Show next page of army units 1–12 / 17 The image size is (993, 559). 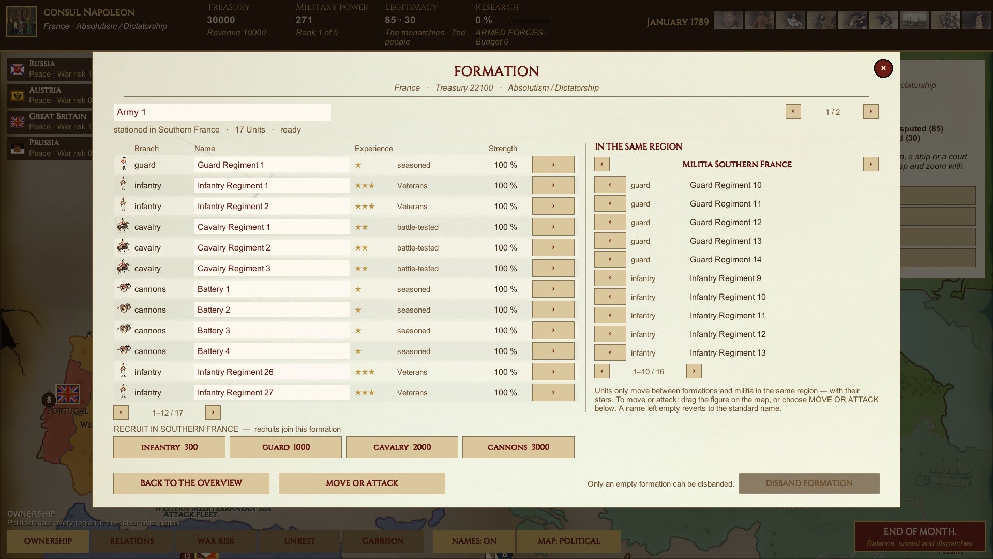tap(213, 413)
